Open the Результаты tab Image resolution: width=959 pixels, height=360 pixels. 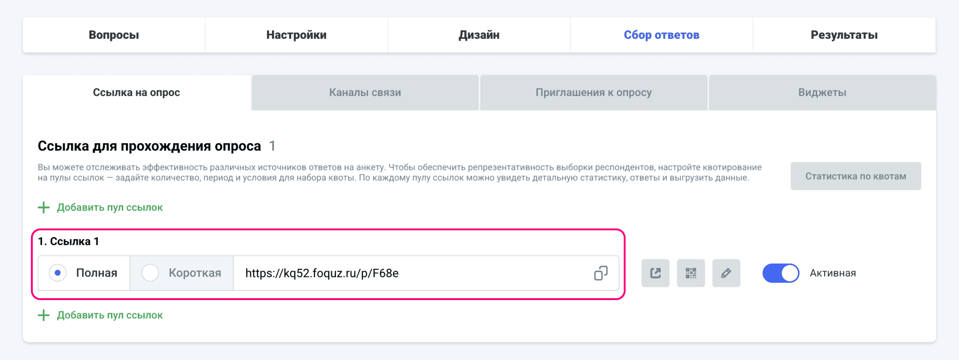coord(844,35)
